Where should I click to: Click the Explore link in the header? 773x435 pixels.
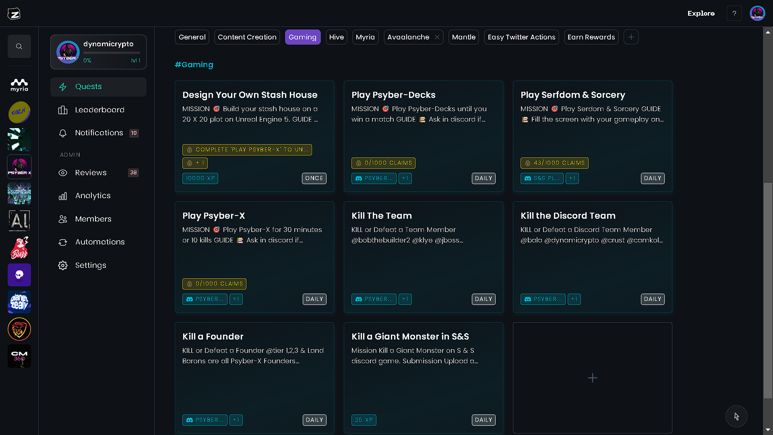pyautogui.click(x=701, y=14)
